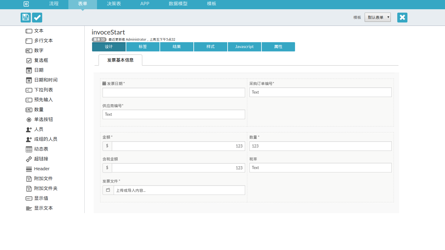The height and width of the screenshot is (250, 445).
Task: Select the 预先输入 palette icon
Action: [x=29, y=100]
